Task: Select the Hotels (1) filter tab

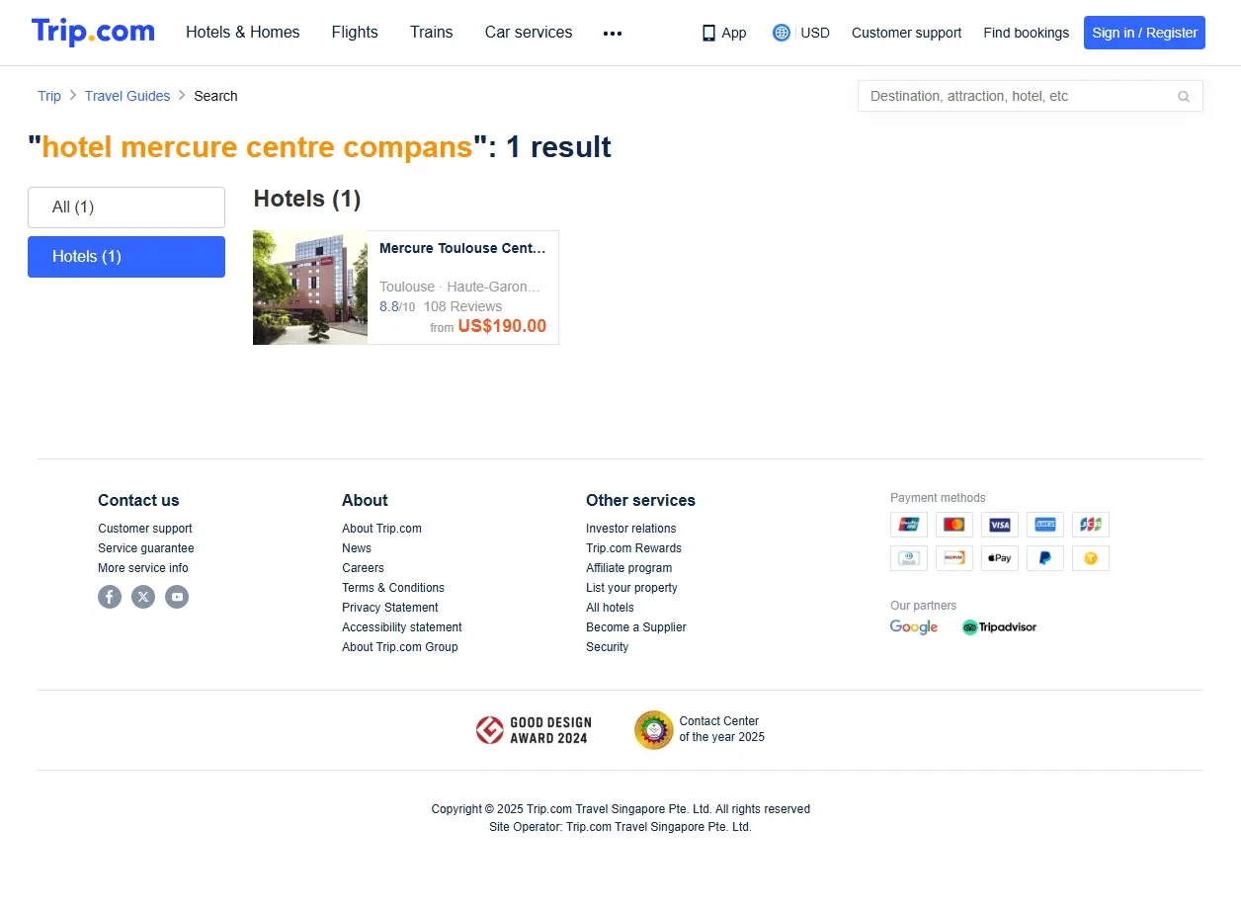Action: [x=126, y=257]
